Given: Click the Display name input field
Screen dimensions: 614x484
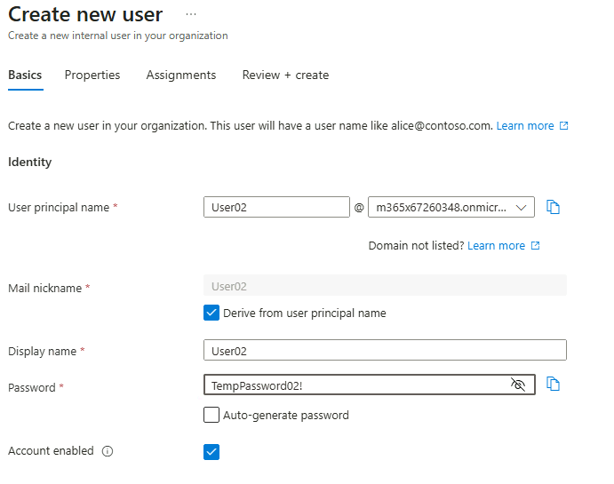Looking at the screenshot, I should (385, 350).
